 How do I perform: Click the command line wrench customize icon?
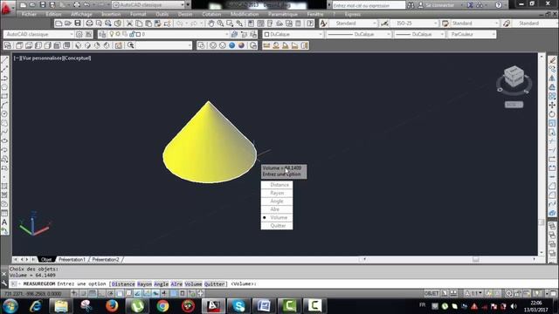pos(4,283)
